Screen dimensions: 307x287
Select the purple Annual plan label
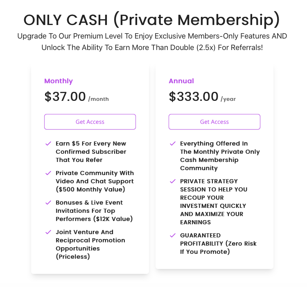tap(181, 81)
